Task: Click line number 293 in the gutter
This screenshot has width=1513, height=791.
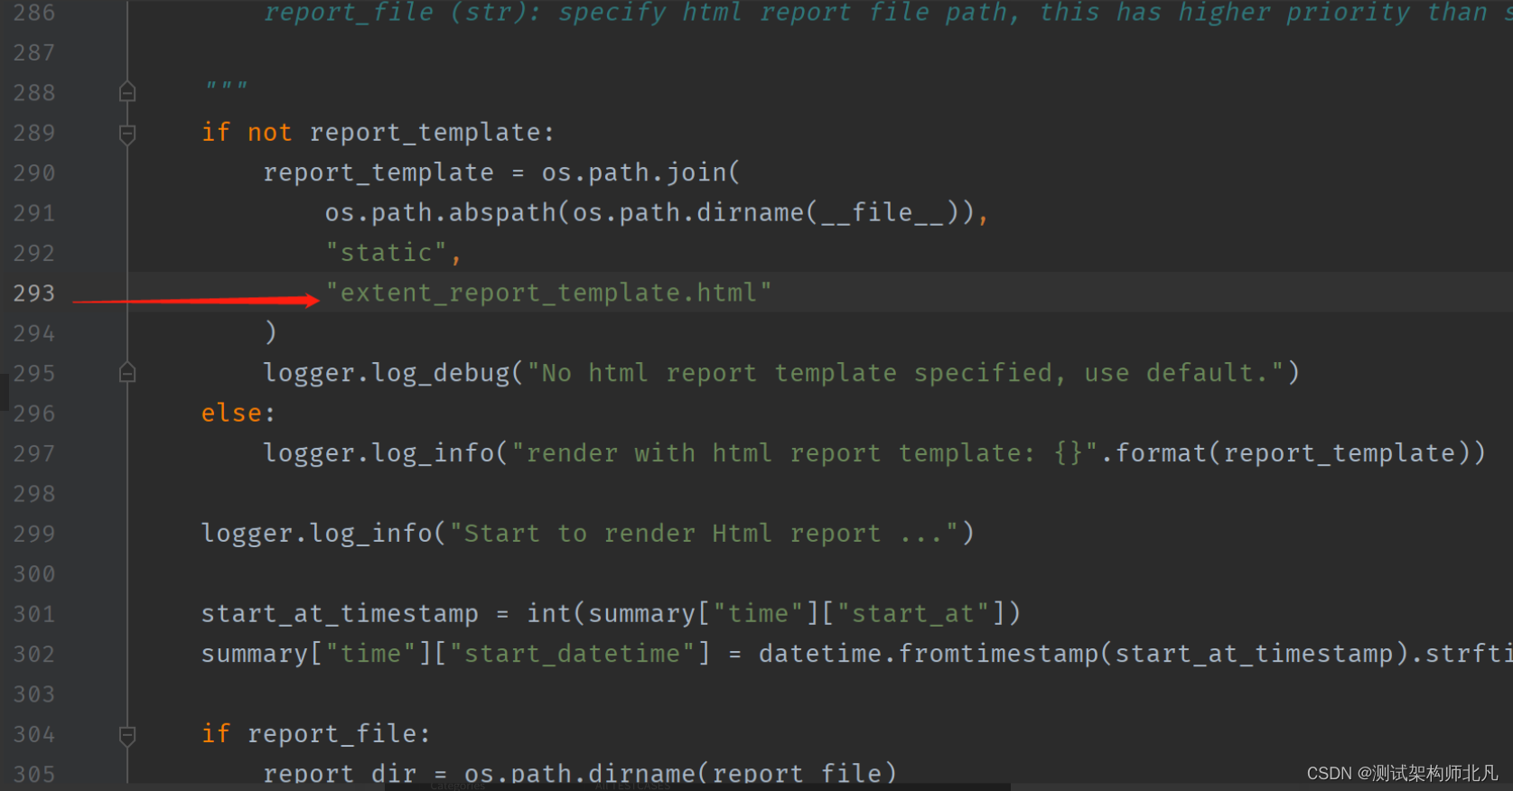Action: 34,293
